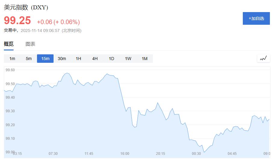Click the 00:30 time axis label
Image resolution: width=272 pixels, height=160 pixels.
click(x=196, y=154)
